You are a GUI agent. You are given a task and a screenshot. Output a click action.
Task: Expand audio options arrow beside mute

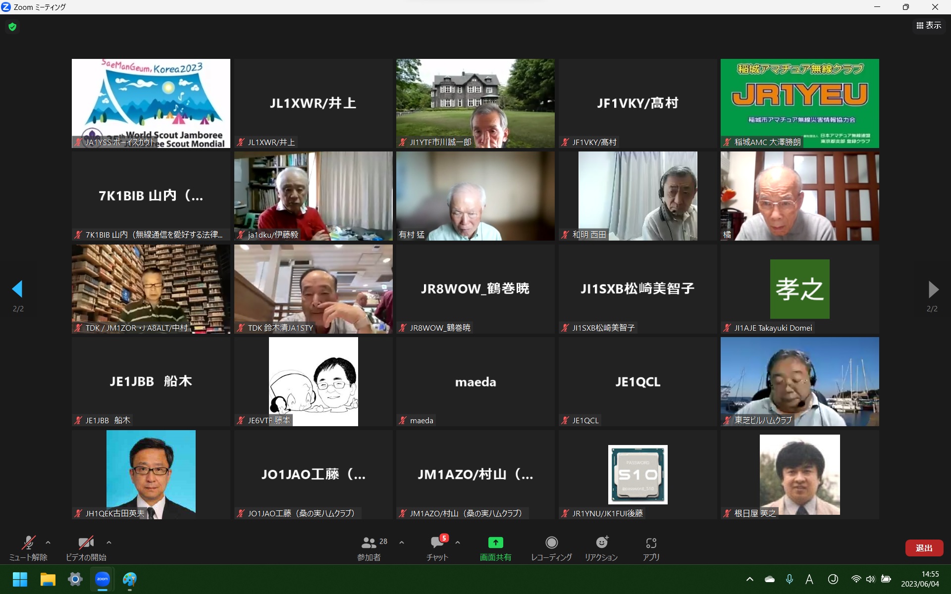click(x=48, y=543)
